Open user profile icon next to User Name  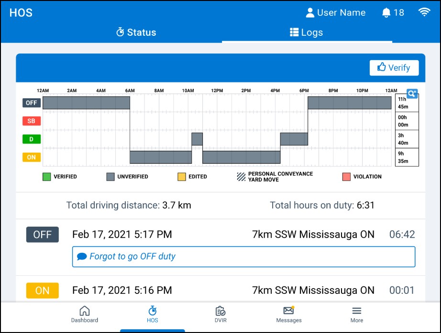tap(309, 12)
